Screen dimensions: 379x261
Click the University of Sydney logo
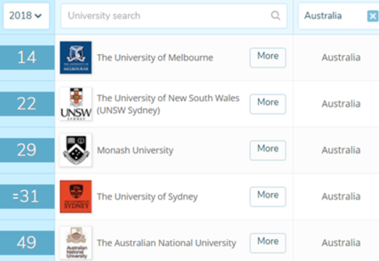[x=76, y=197]
